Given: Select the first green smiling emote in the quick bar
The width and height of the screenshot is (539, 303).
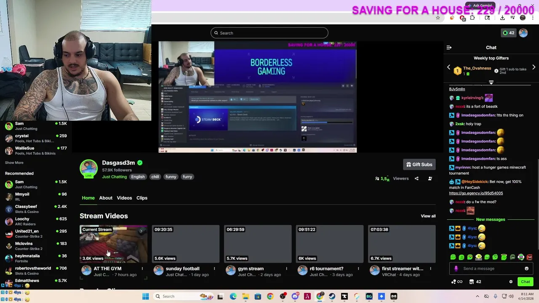Looking at the screenshot, I should [453, 257].
